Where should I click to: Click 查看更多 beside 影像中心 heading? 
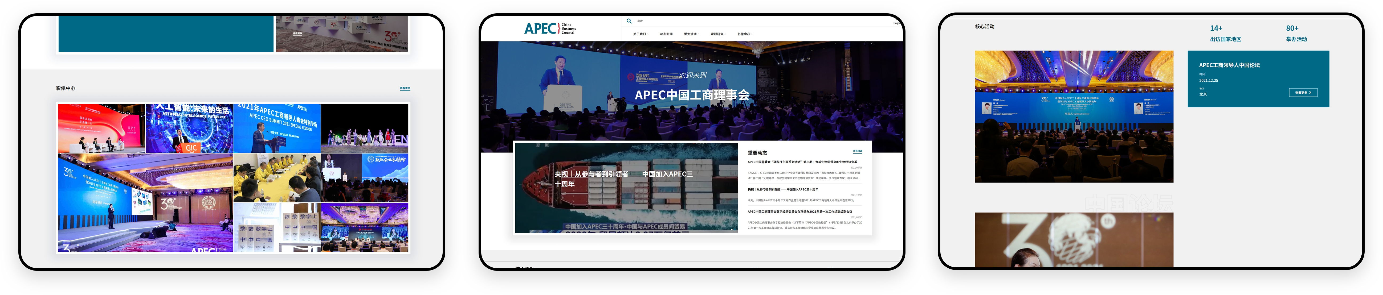pos(405,89)
